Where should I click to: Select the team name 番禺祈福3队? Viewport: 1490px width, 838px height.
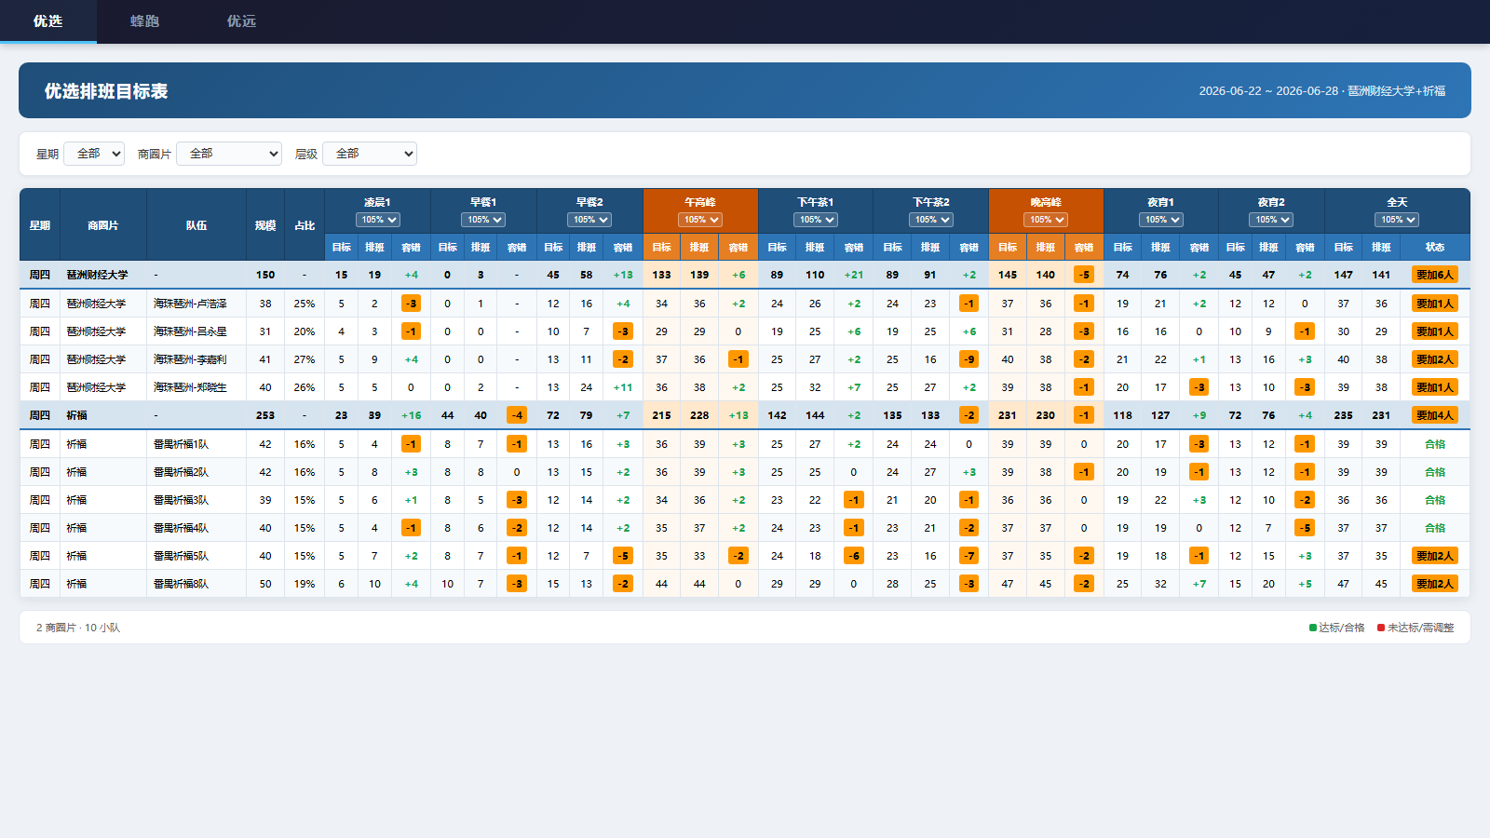(x=181, y=500)
